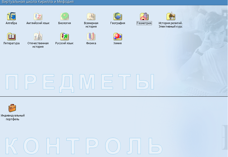Click the 'Английский язык' text label
The width and height of the screenshot is (228, 157).
(38, 23)
